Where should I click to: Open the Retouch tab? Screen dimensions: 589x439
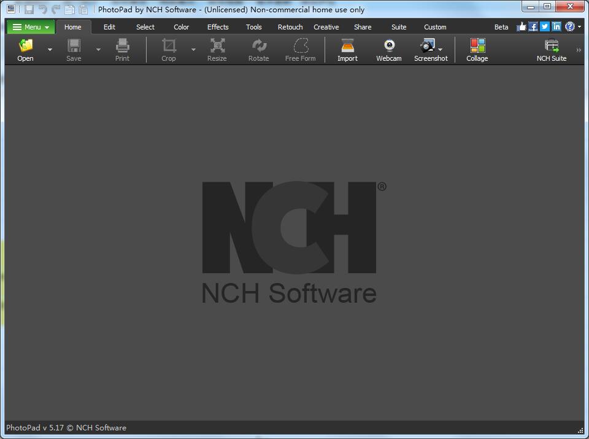pos(290,27)
